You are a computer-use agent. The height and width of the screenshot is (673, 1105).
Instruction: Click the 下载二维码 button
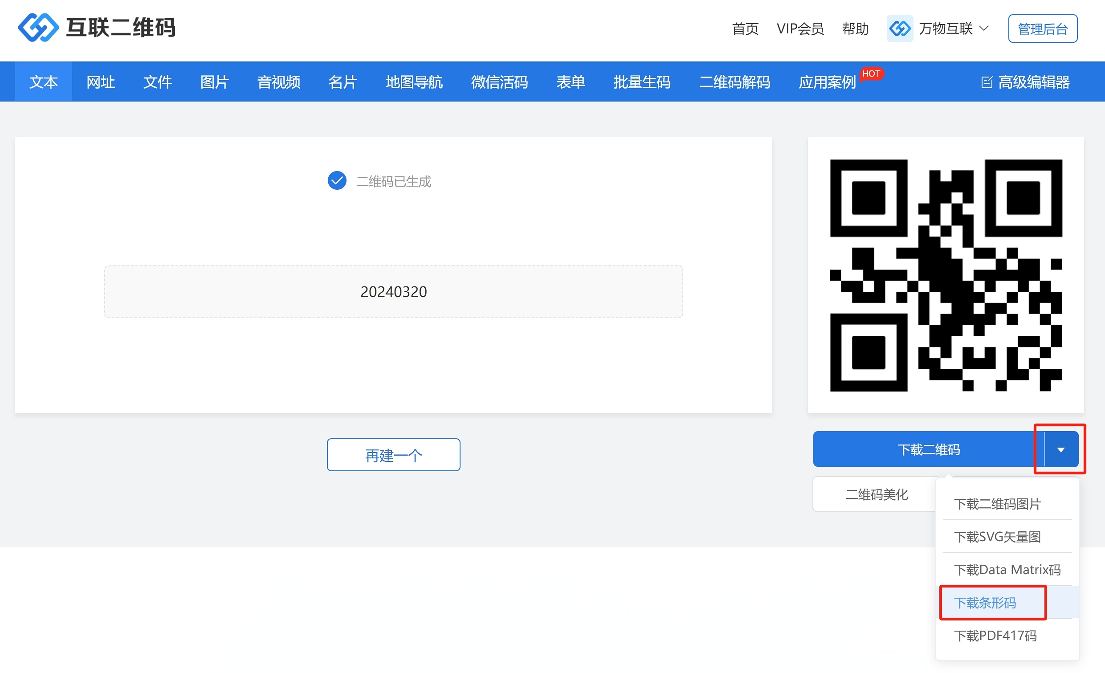pyautogui.click(x=928, y=449)
